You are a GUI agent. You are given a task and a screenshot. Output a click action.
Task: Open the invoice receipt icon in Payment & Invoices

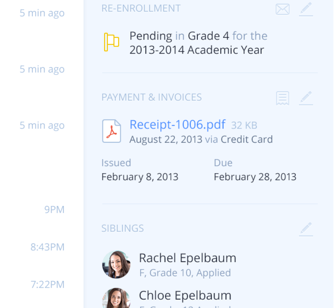(x=282, y=98)
